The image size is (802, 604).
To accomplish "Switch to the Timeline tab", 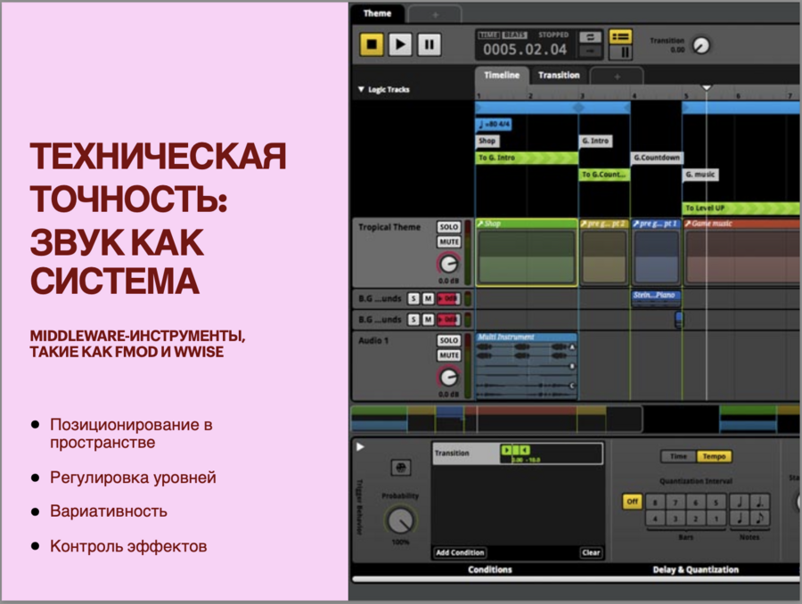I will (x=502, y=75).
